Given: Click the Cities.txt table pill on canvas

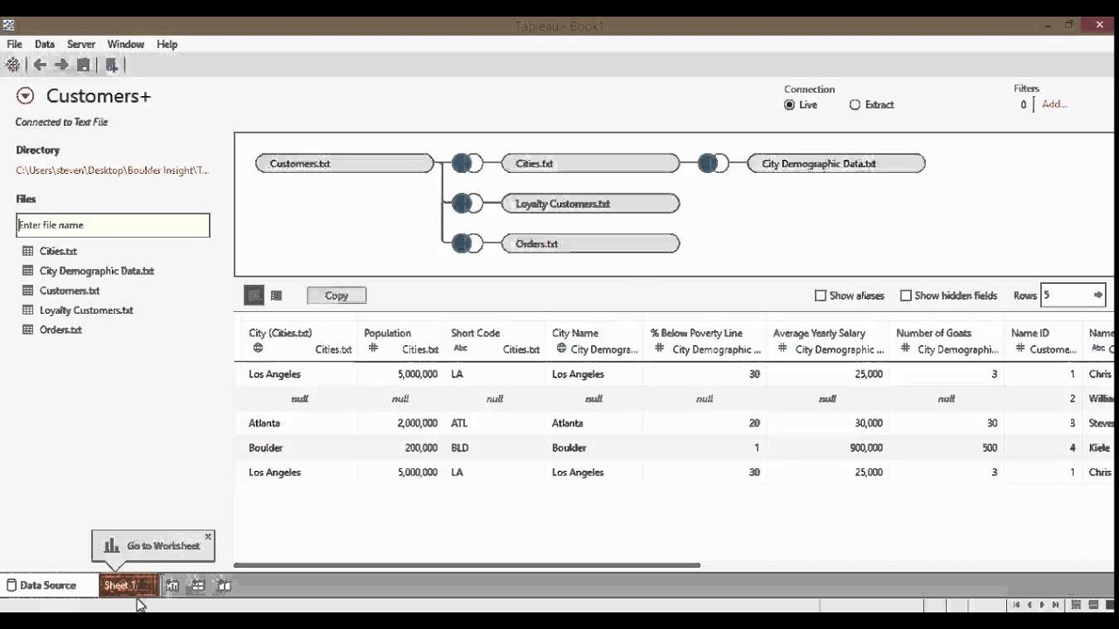Looking at the screenshot, I should tap(590, 163).
